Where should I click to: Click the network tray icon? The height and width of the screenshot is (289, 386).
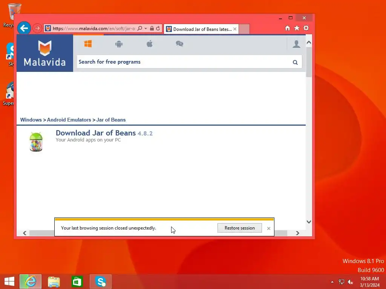[x=341, y=282]
